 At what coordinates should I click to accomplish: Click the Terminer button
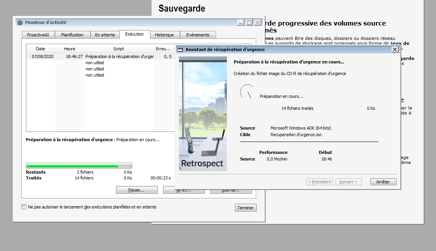(245, 208)
